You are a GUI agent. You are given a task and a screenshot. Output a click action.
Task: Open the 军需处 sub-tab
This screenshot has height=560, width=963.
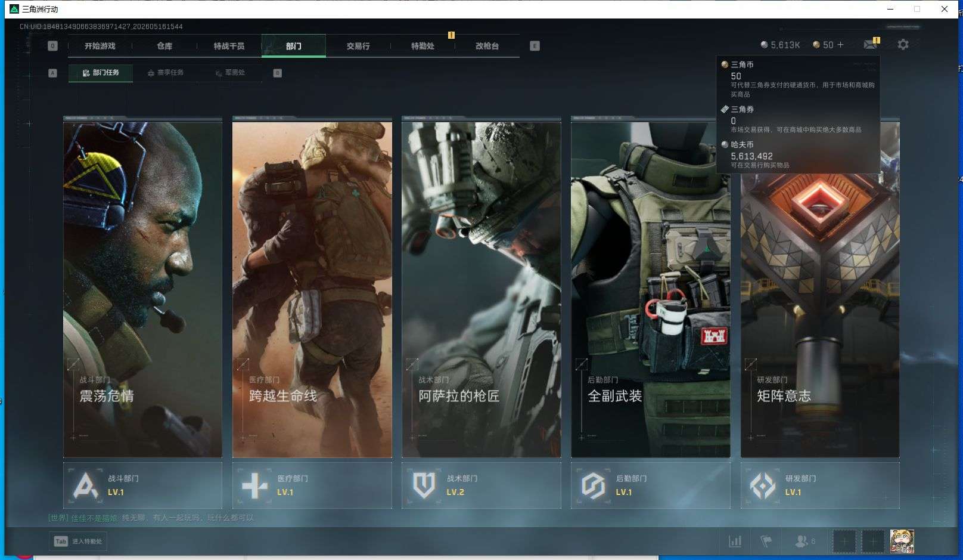(x=231, y=73)
